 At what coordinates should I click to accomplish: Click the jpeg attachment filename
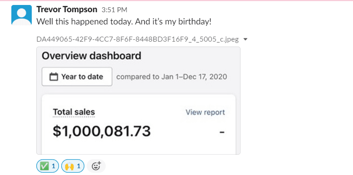[x=137, y=39]
